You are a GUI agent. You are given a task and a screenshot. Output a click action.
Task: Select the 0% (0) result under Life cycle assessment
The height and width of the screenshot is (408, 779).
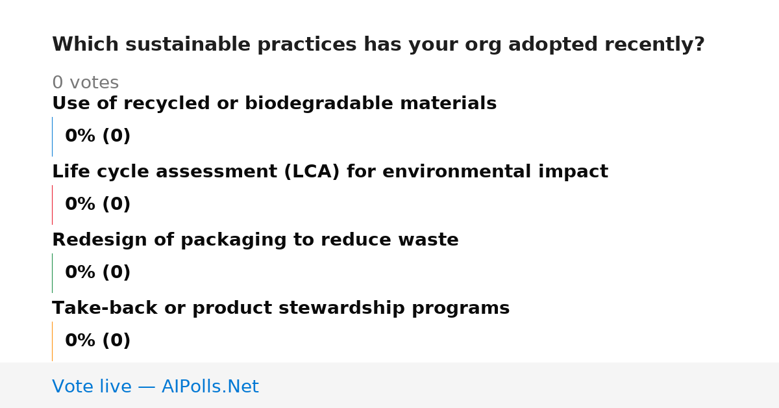tap(97, 205)
